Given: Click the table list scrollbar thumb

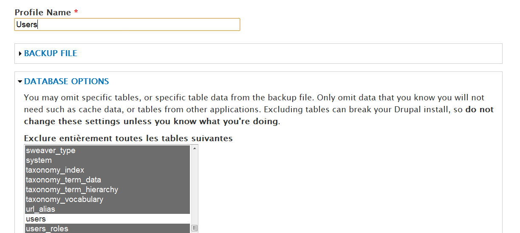Looking at the screenshot, I should tap(195, 228).
